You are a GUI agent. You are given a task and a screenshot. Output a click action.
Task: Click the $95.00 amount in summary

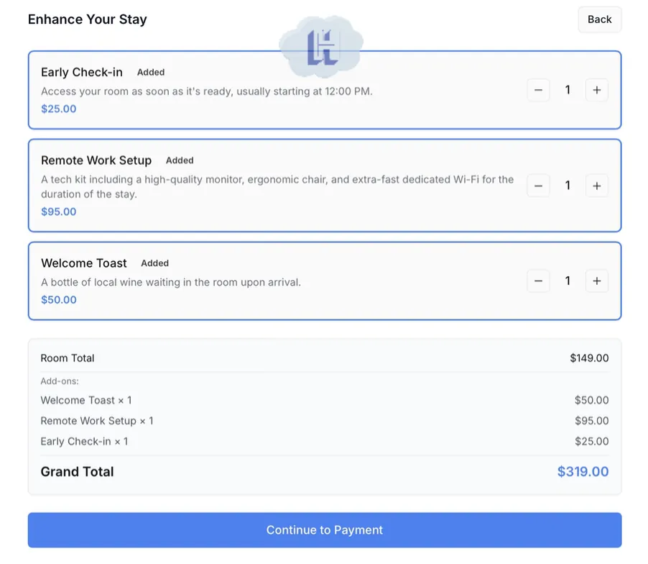pyautogui.click(x=591, y=421)
